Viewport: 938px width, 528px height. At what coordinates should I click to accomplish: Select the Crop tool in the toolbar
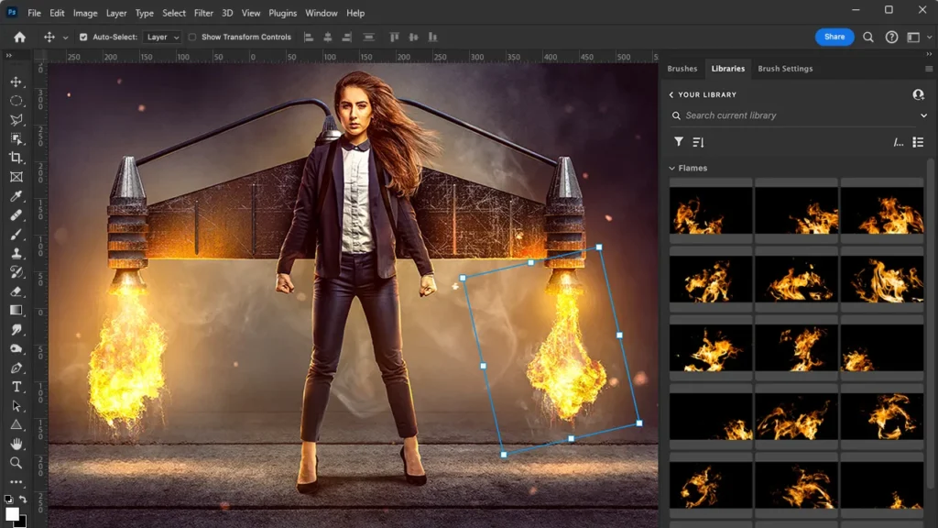(16, 158)
